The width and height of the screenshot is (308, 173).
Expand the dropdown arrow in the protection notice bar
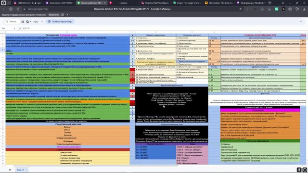coord(67,15)
